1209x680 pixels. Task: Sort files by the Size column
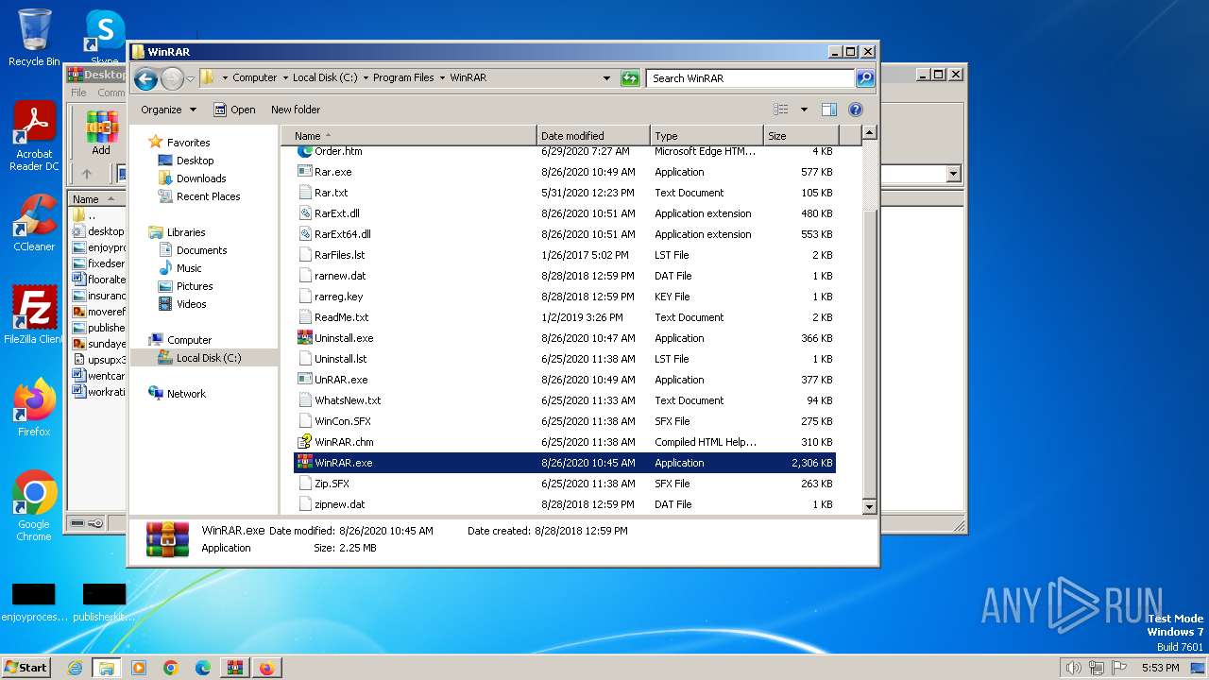tap(799, 136)
